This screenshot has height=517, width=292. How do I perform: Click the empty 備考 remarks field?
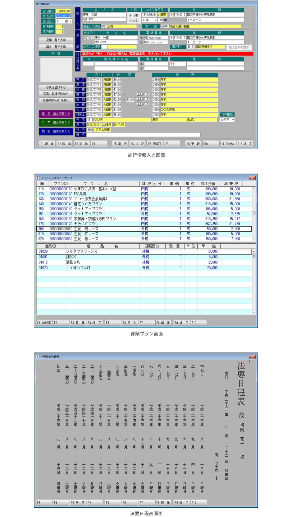tap(143, 135)
